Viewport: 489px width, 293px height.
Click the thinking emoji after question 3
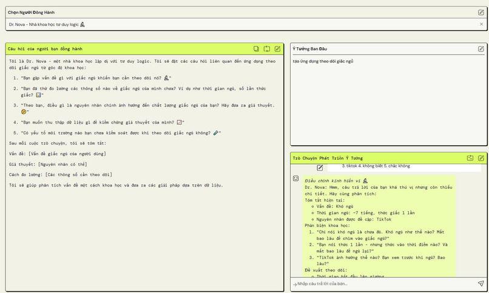[x=24, y=111]
